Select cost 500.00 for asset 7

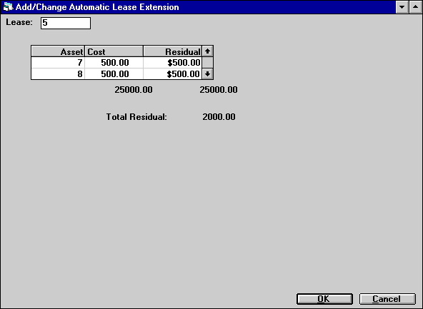click(114, 63)
